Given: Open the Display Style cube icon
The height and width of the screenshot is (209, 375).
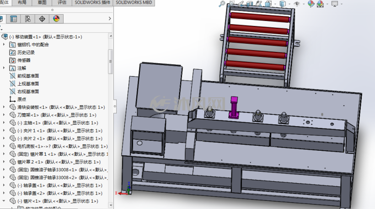Looking at the screenshot, I should tap(283, 4).
